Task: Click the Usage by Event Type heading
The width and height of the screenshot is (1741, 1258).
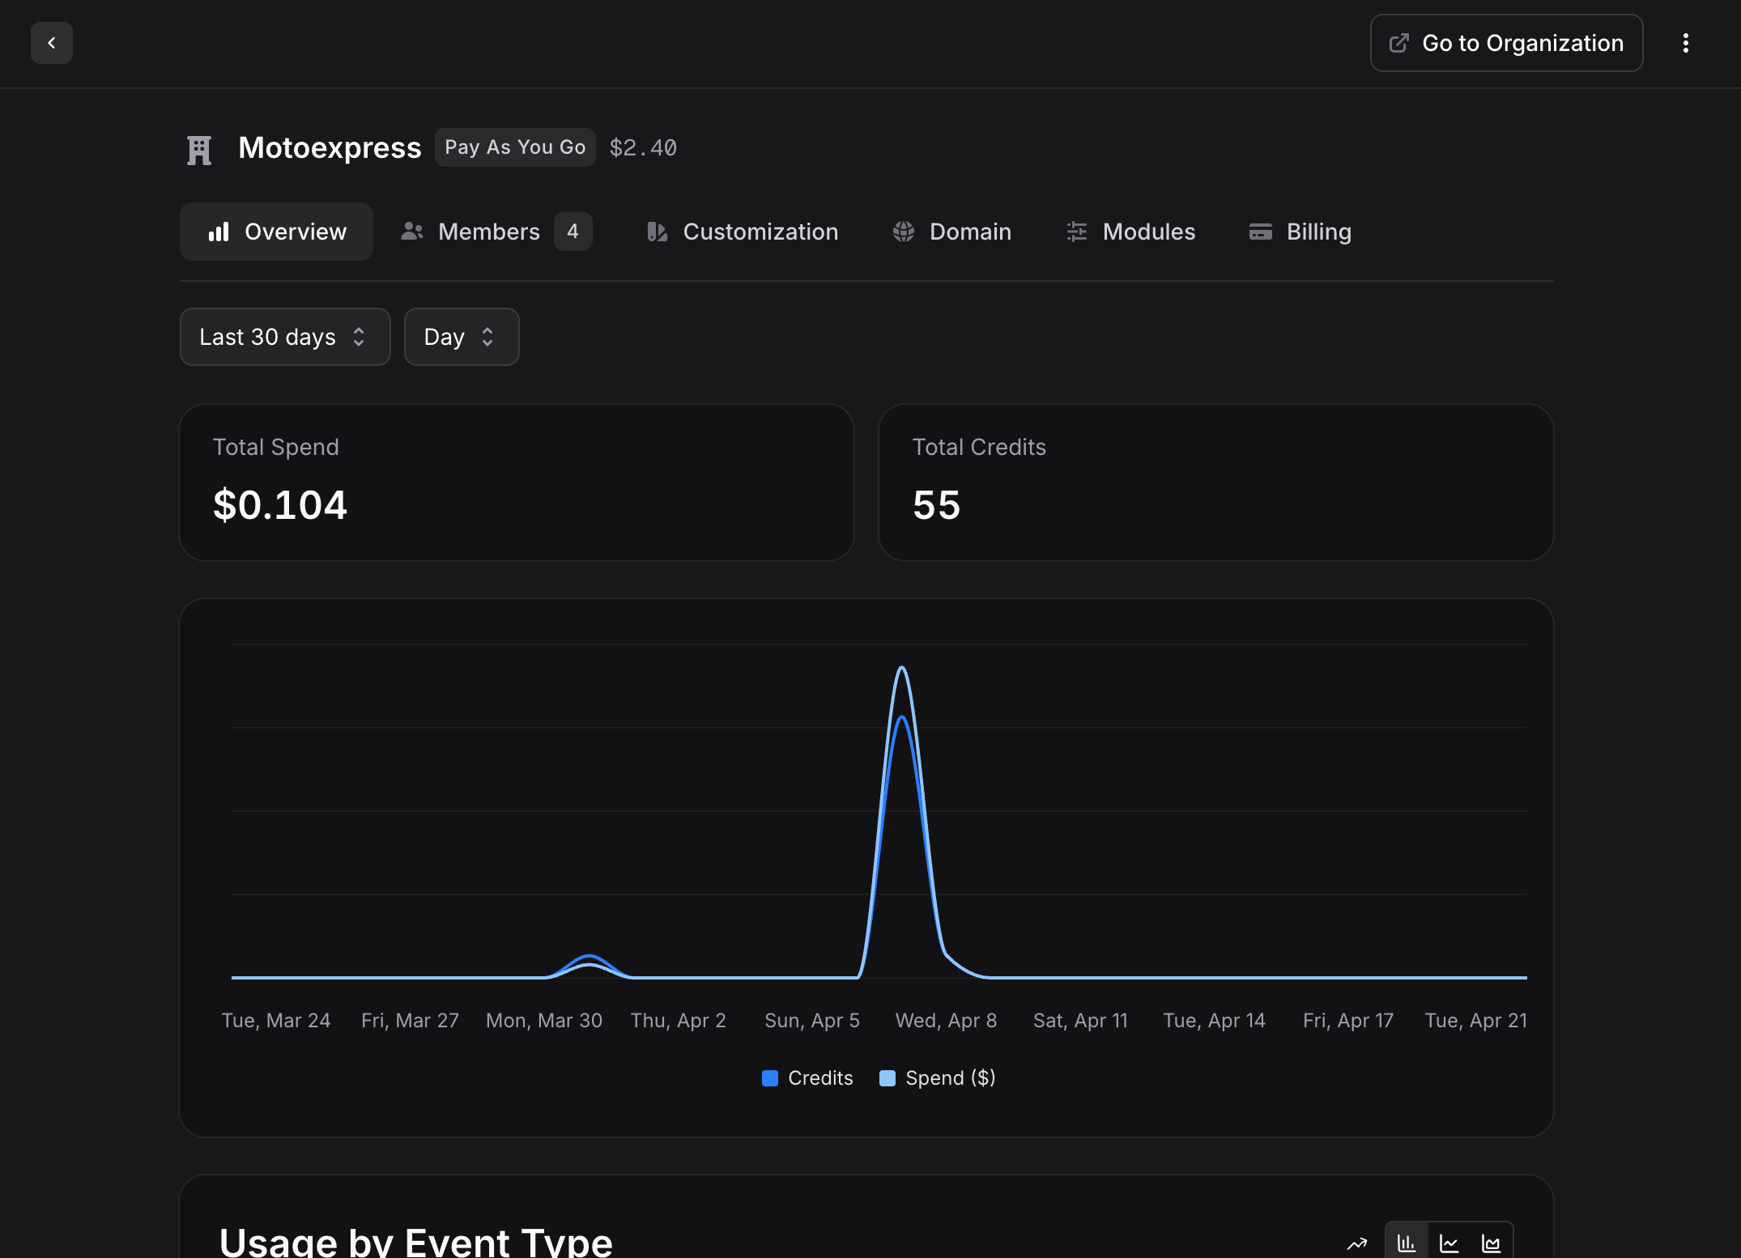Action: click(415, 1242)
